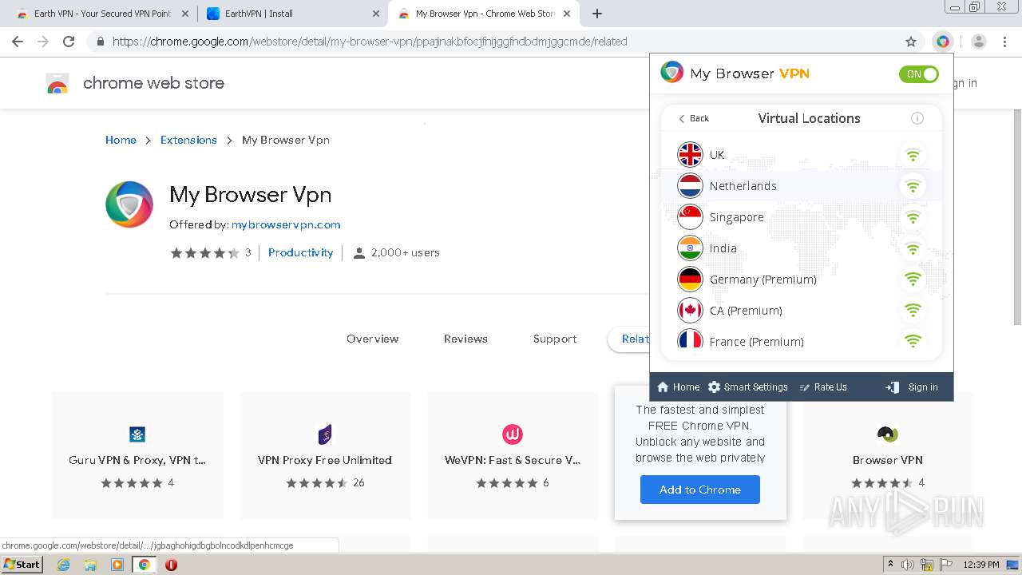Choose the Singapore flag icon
This screenshot has width=1022, height=575.
point(690,217)
